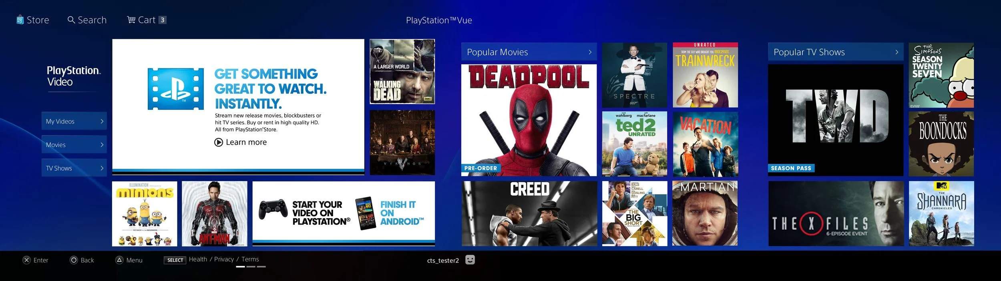Click SEASON PASS label on TWD
Viewport: 1001px width, 281px height.
point(791,168)
